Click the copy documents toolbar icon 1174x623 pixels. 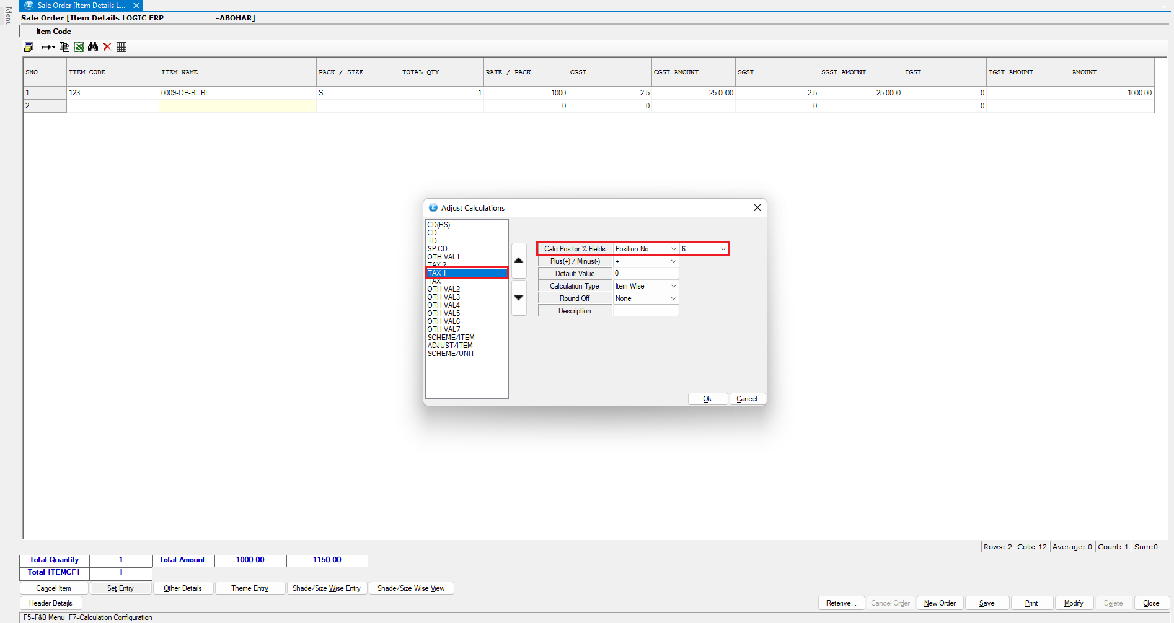tap(64, 47)
